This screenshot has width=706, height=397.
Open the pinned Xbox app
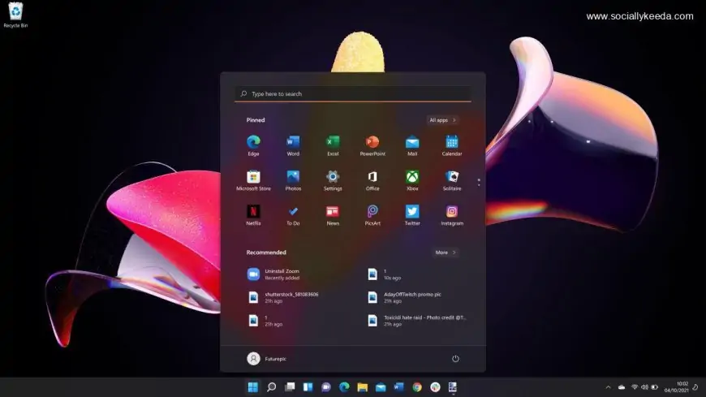(412, 180)
